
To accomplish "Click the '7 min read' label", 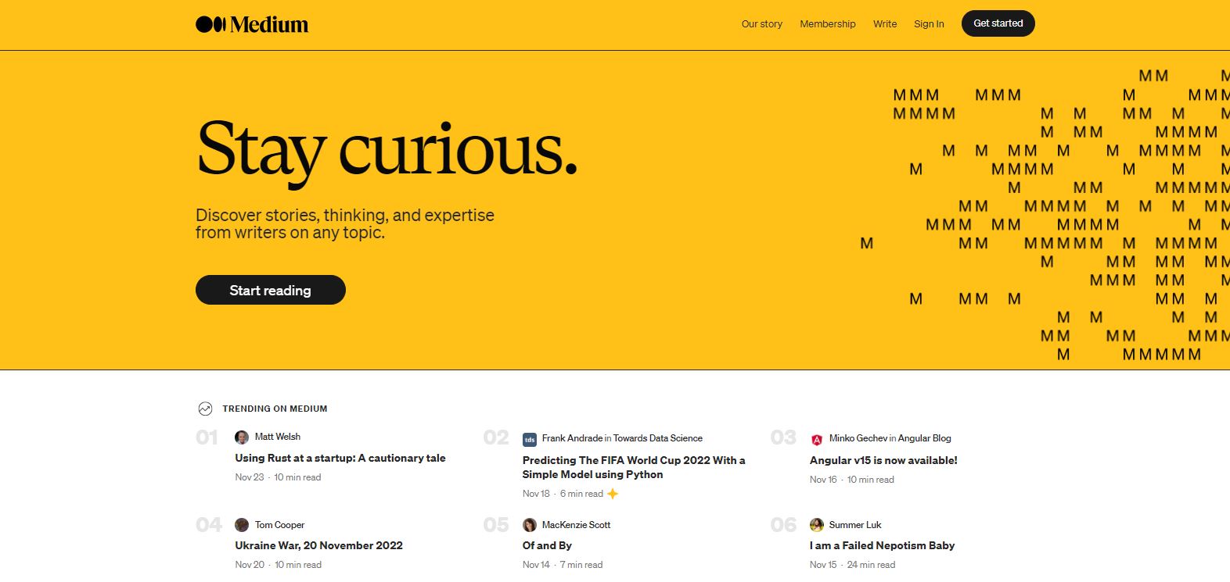I will coord(581,565).
